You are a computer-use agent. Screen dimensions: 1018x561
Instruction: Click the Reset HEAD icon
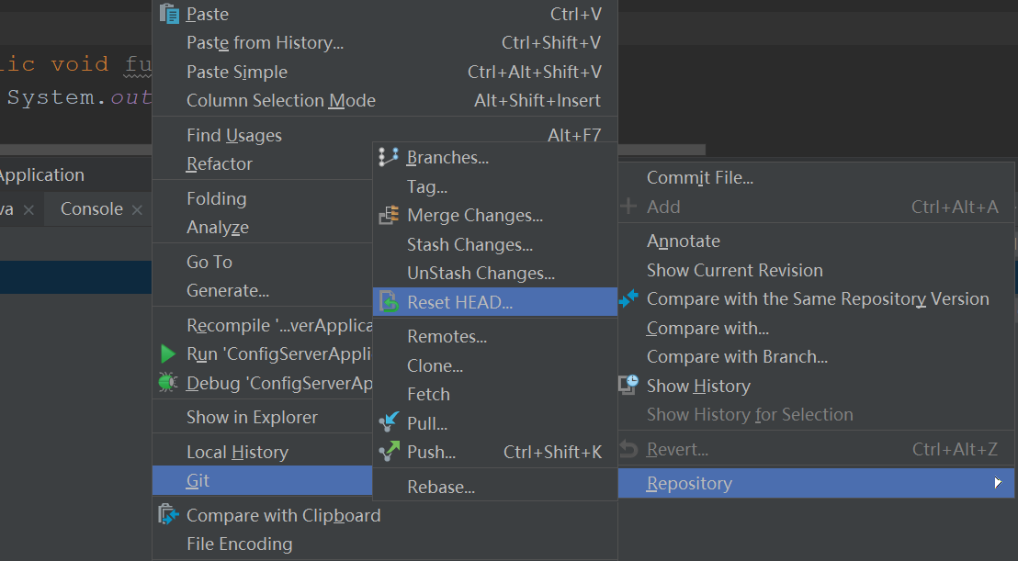point(390,302)
